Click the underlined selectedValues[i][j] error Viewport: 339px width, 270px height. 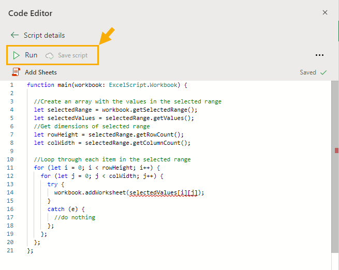[164, 192]
